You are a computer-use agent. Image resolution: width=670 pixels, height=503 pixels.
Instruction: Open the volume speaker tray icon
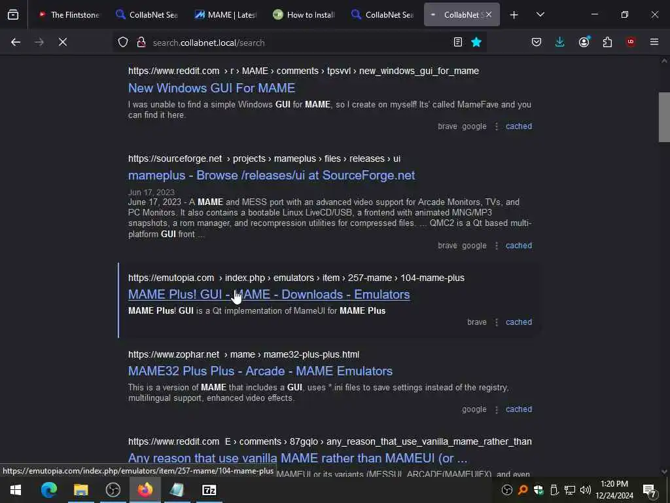586,490
